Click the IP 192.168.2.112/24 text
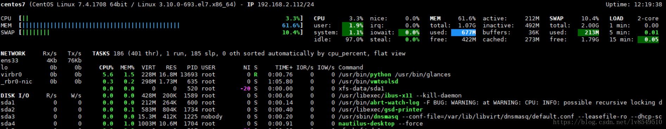 click(280, 4)
